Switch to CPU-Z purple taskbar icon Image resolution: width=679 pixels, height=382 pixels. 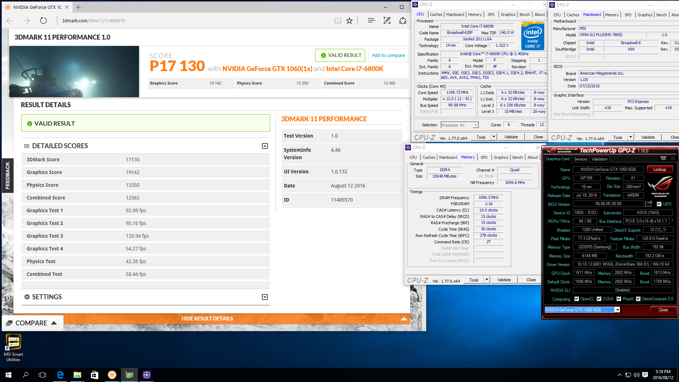tap(147, 375)
